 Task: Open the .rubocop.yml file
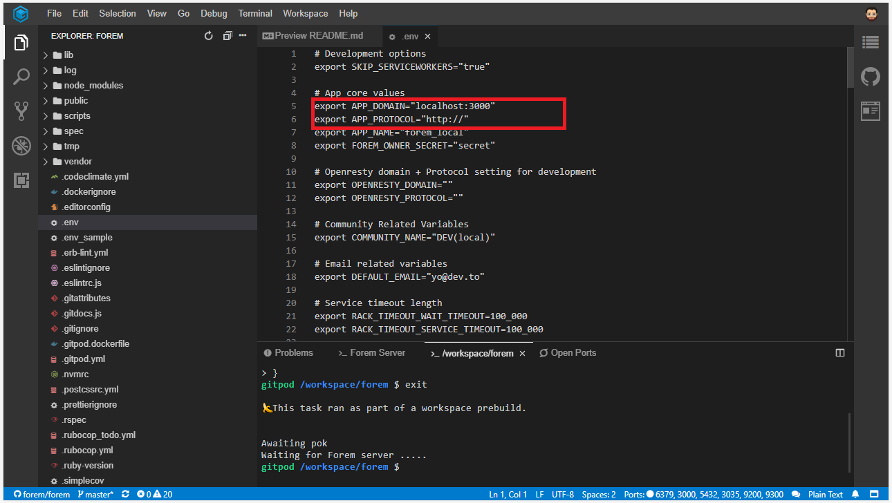147,450
